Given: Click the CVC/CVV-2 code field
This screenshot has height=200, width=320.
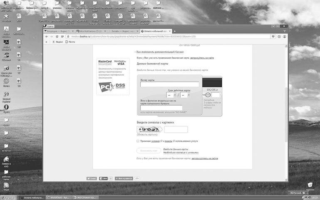Looking at the screenshot, I should 215,95.
